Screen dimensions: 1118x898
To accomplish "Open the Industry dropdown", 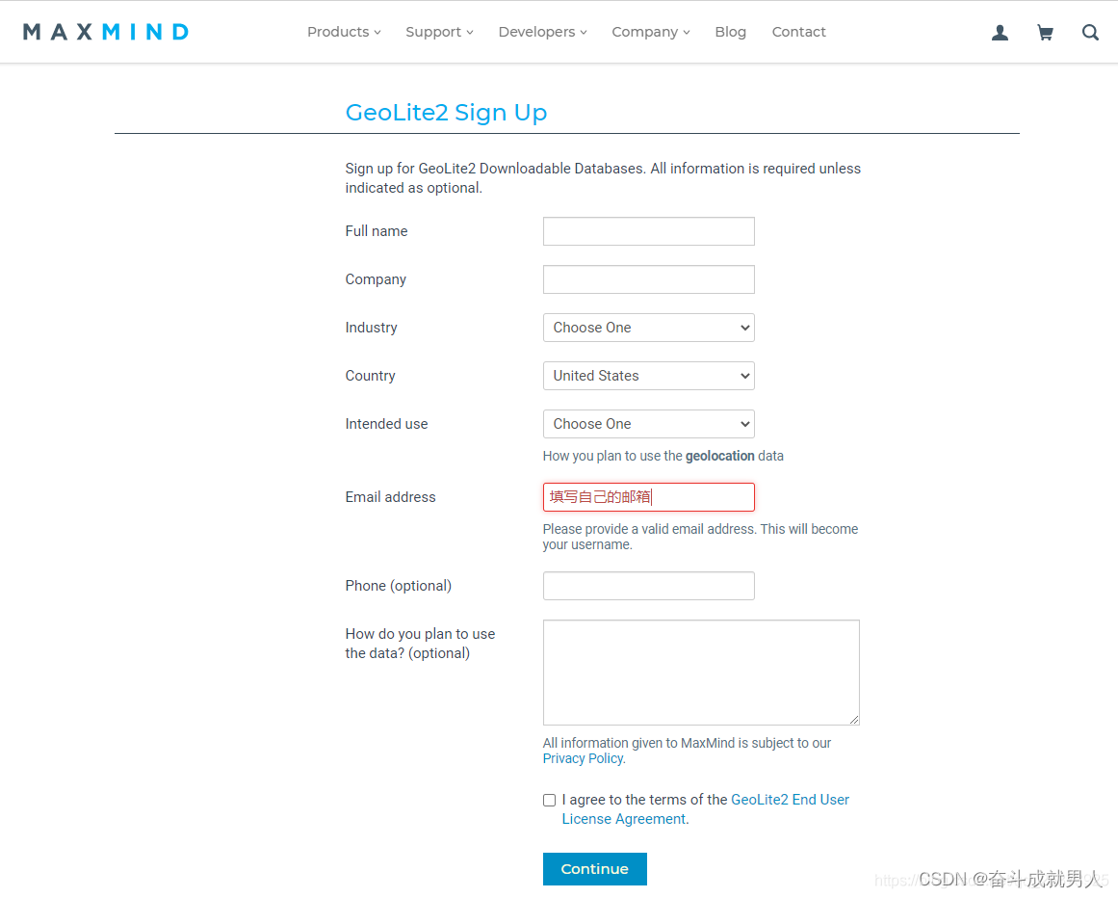I will pos(648,328).
